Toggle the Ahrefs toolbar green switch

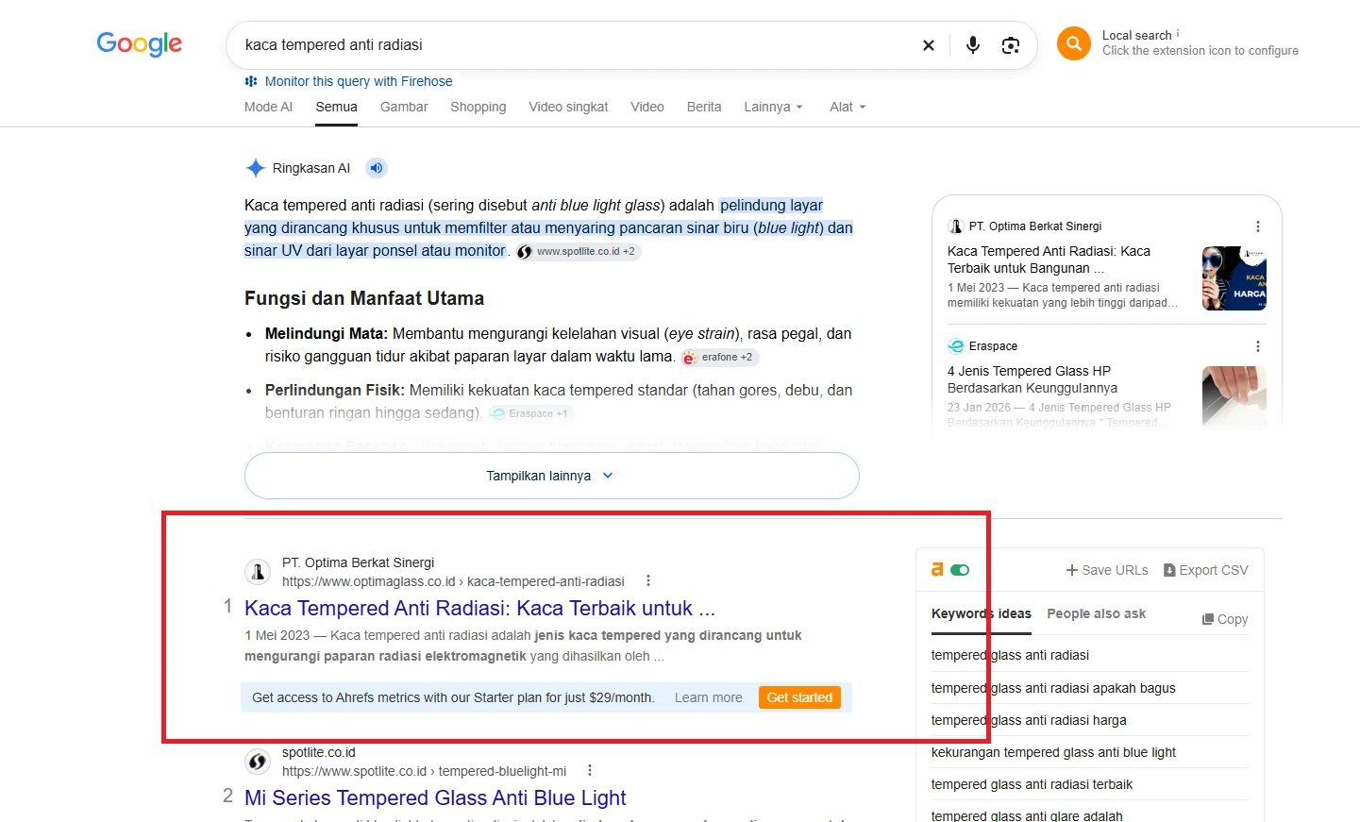(x=960, y=570)
